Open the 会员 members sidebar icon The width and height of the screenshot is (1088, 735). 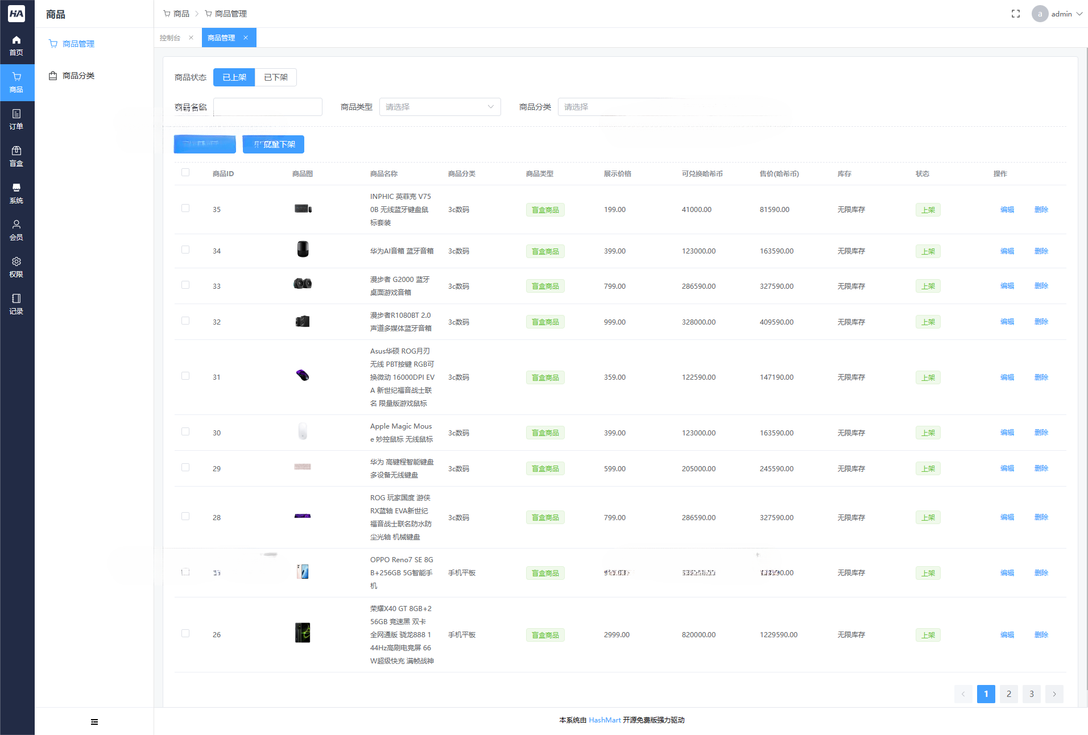pyautogui.click(x=16, y=231)
